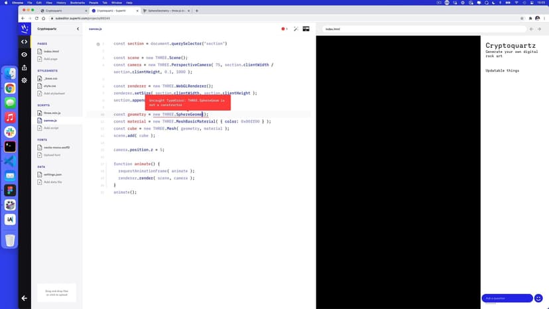This screenshot has width=549, height=309.
Task: Switch to SphereGeometry three.js docs tab
Action: [x=166, y=11]
